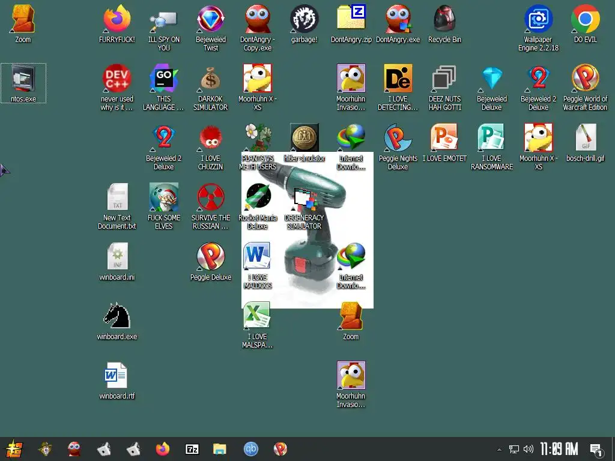Launch Rocket Mania Deluxe shortcut
Image resolution: width=615 pixels, height=461 pixels.
pos(257,206)
